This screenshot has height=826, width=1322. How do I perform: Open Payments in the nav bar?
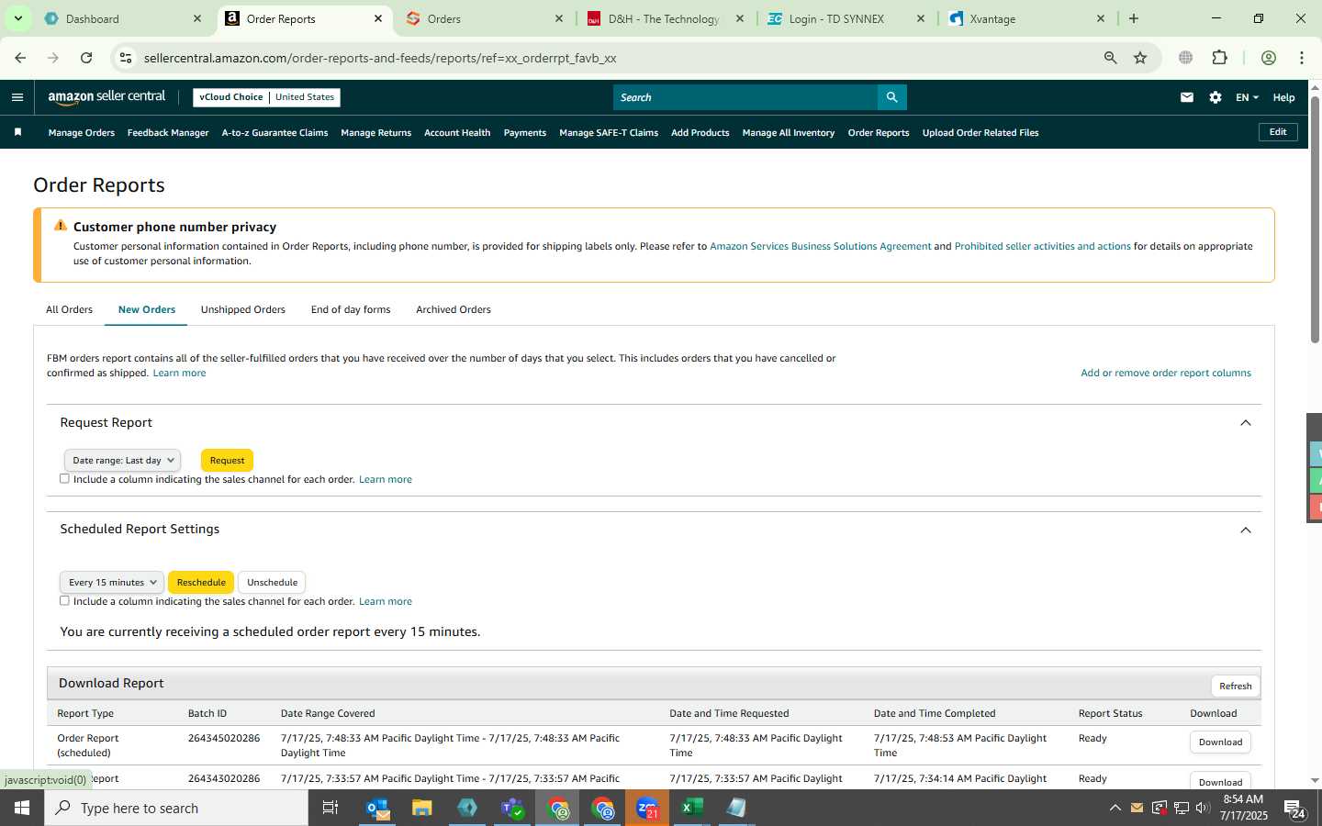pos(525,132)
